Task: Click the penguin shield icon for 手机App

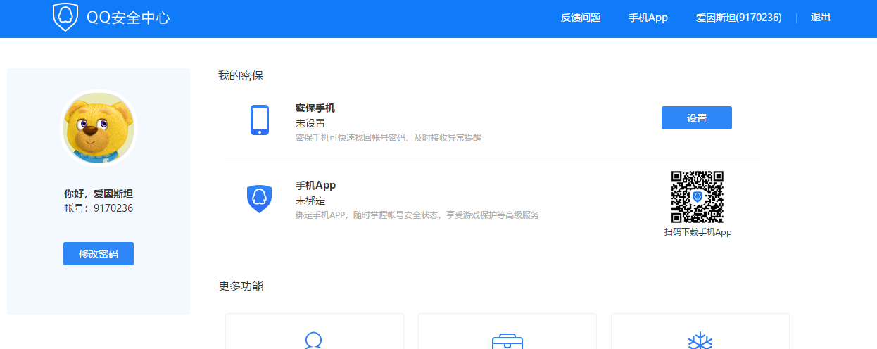Action: 260,198
